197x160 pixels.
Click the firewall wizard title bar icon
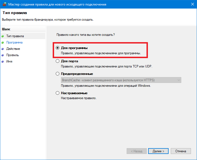click(4, 4)
